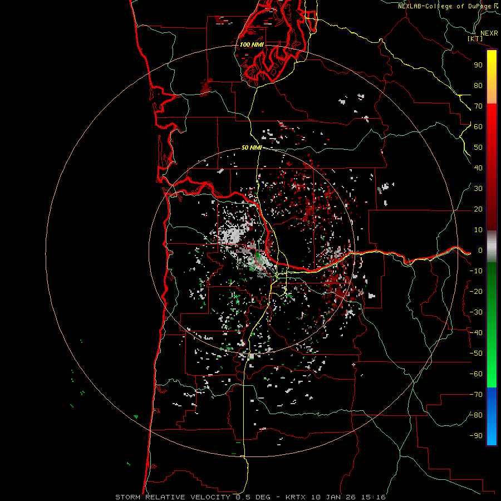Screen dimensions: 501x501
Task: Click the 50 value on velocity scale
Action: tap(478, 148)
